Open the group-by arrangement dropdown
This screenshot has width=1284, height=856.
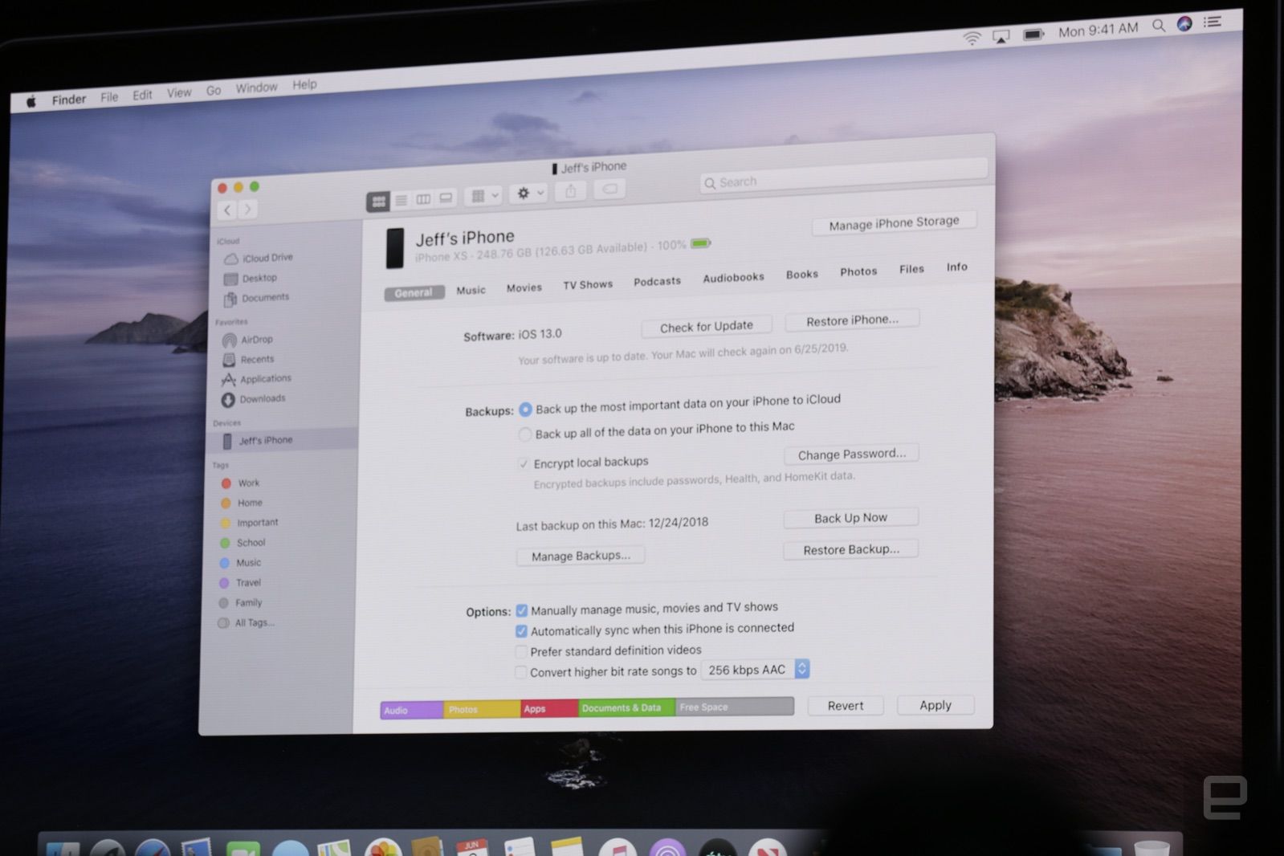point(485,195)
